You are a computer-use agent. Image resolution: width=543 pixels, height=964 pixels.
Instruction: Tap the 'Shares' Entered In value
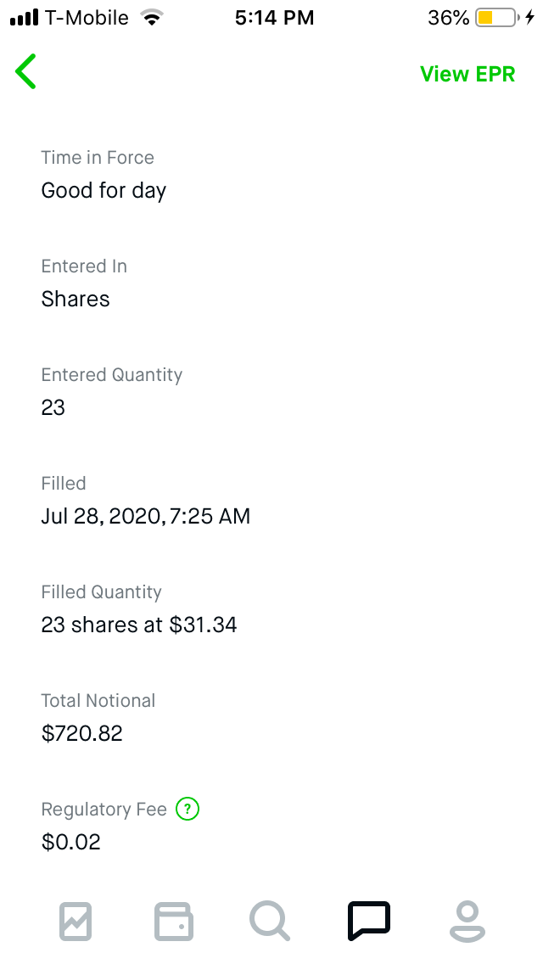click(76, 299)
